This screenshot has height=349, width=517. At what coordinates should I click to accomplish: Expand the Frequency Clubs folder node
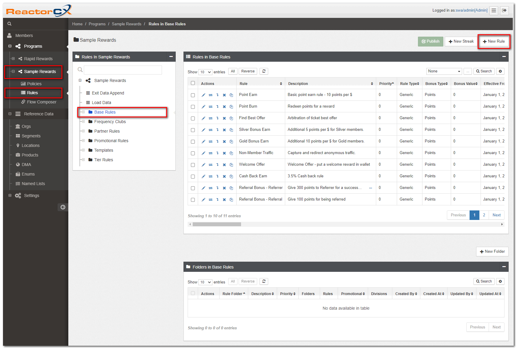coord(84,122)
